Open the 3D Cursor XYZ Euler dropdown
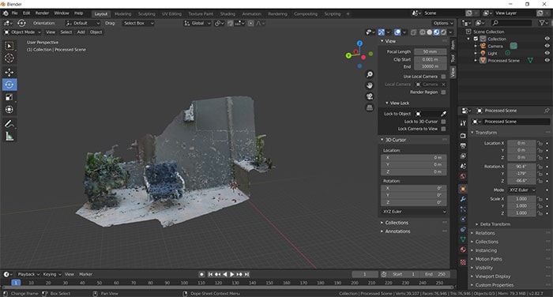 point(414,212)
